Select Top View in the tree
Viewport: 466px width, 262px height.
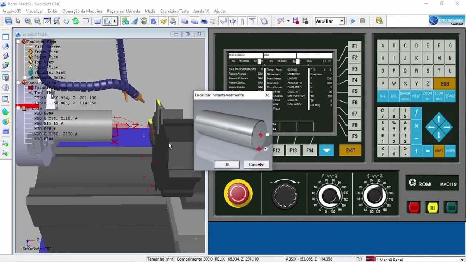pos(44,62)
